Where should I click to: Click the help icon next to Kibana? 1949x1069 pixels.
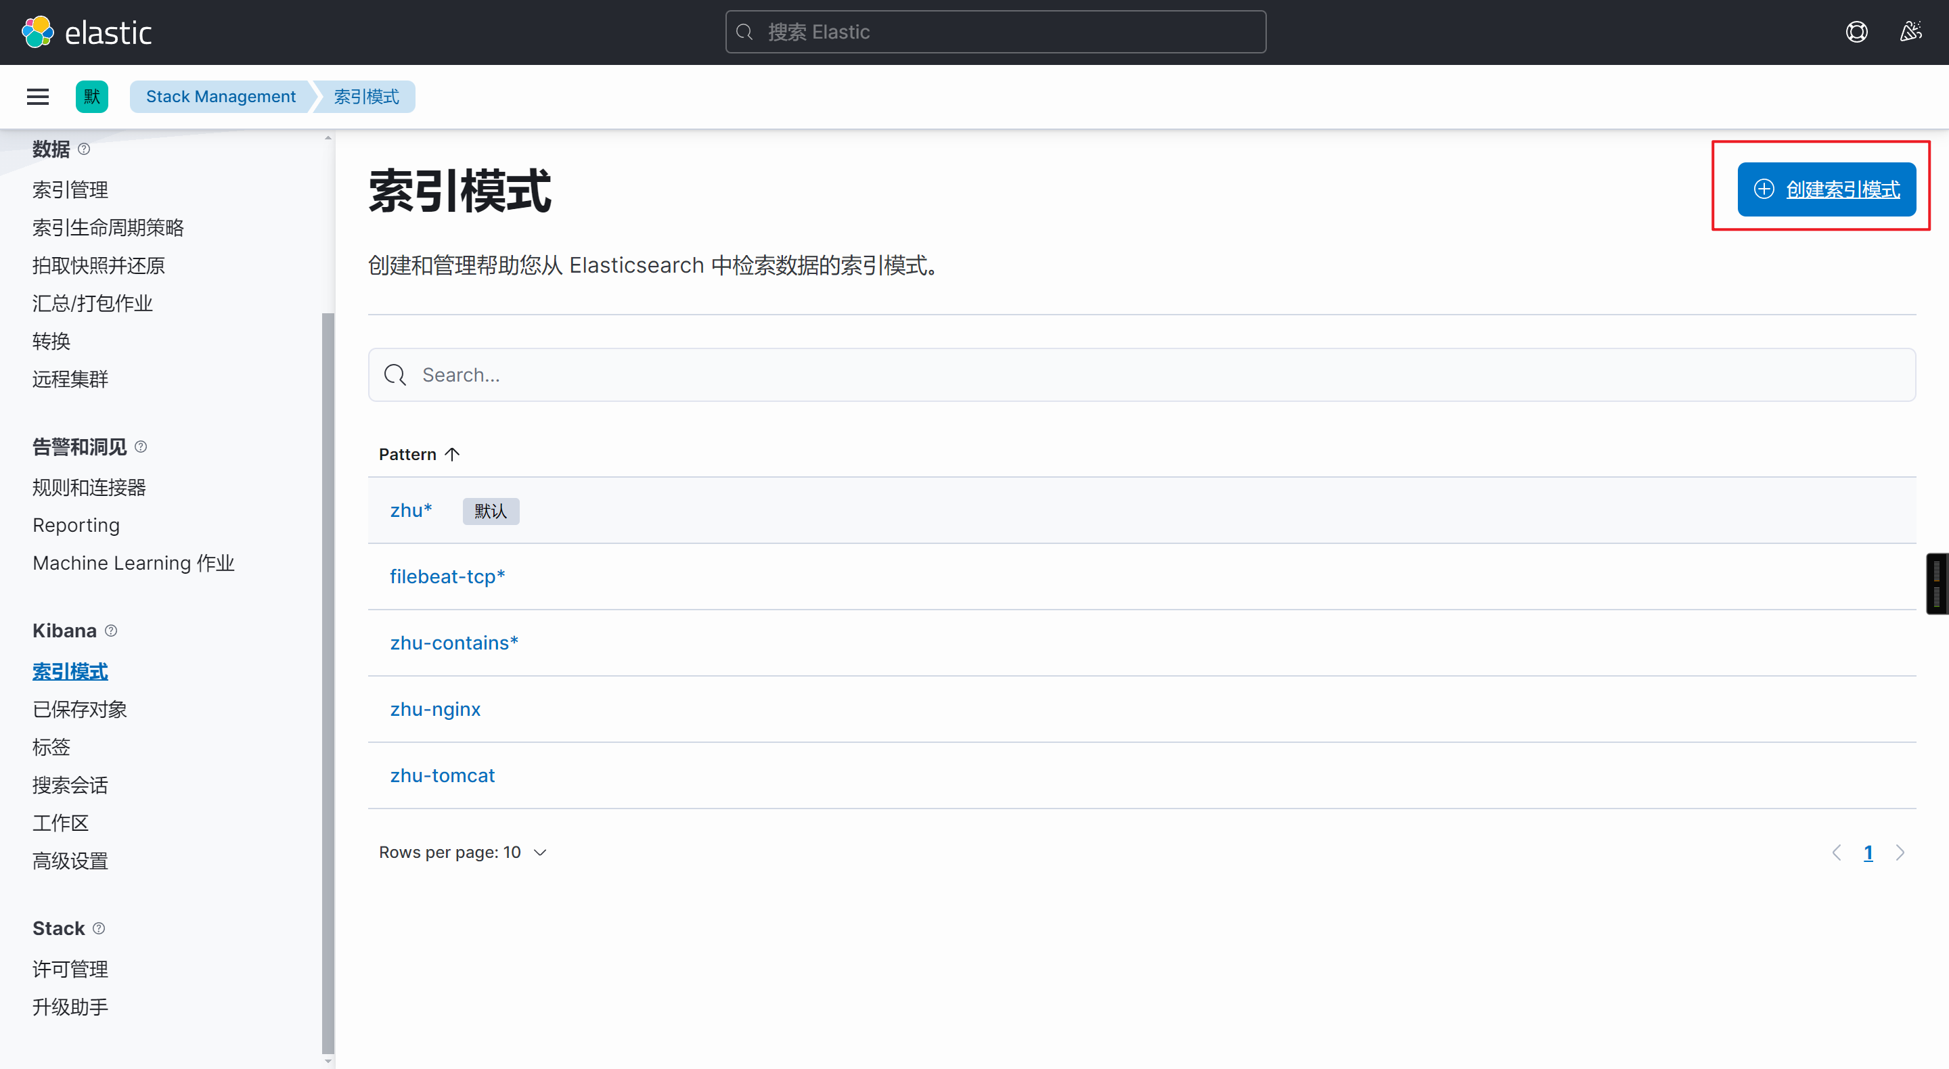click(x=111, y=630)
